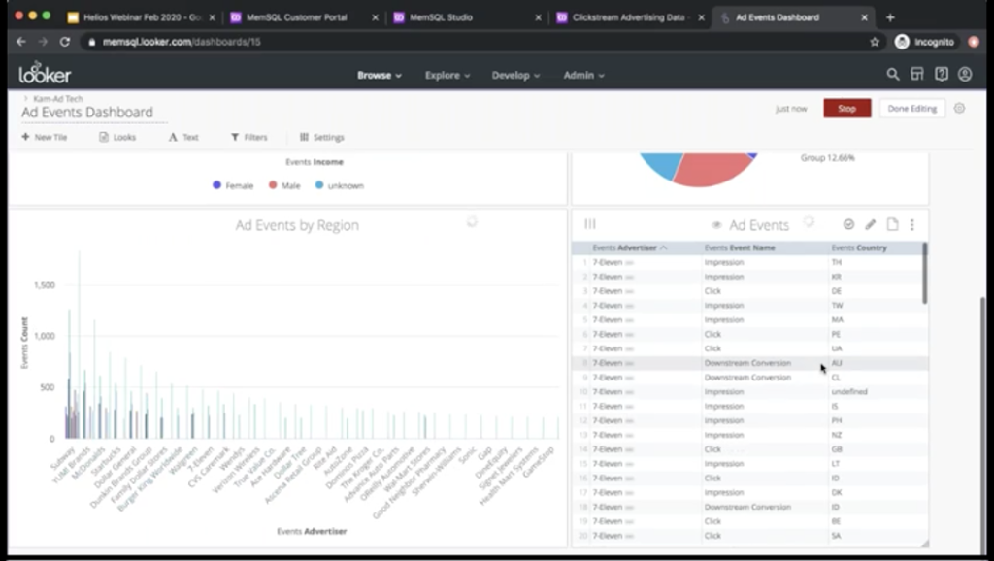
Task: Click the Incognito profile icon
Action: (x=924, y=42)
